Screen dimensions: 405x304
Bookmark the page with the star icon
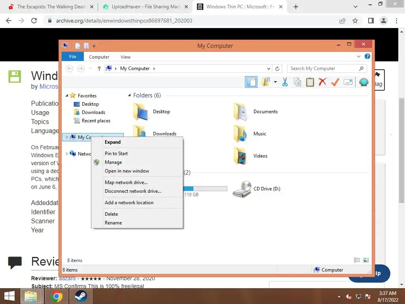click(x=355, y=21)
